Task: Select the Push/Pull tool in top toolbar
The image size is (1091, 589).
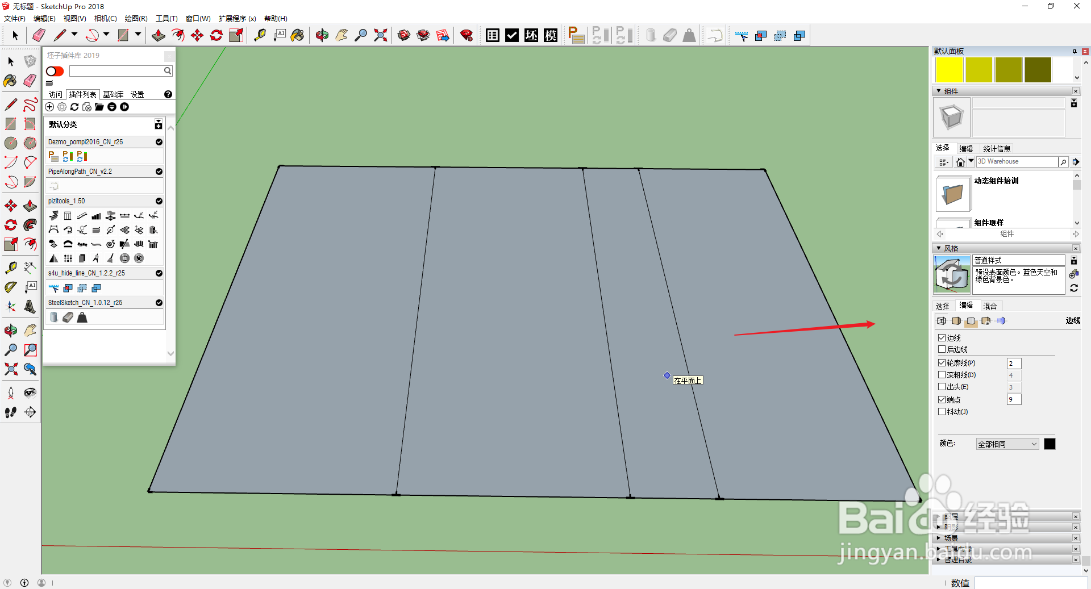Action: pos(159,35)
